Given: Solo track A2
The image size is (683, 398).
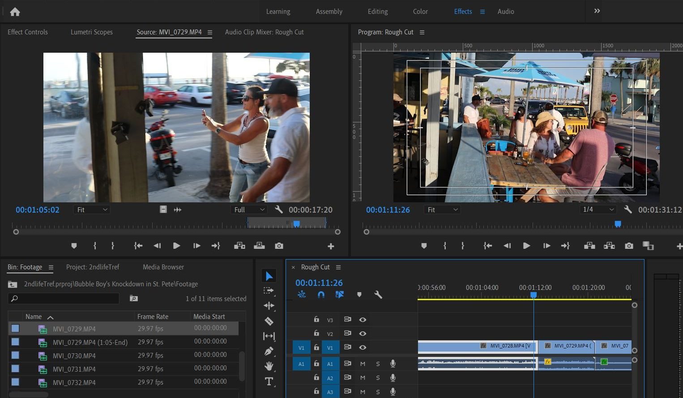Looking at the screenshot, I should click(x=378, y=378).
